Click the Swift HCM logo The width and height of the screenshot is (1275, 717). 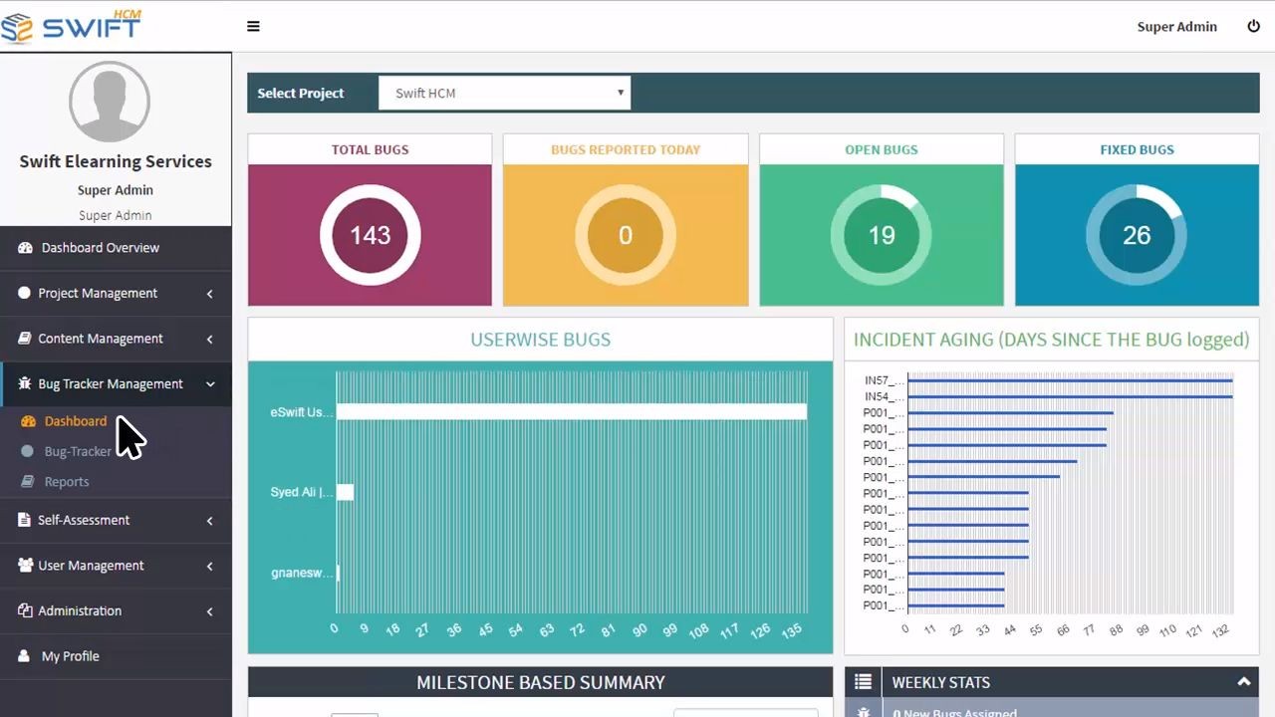72,27
